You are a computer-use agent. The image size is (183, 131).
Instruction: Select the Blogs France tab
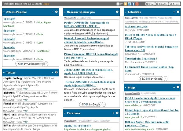point(132,93)
